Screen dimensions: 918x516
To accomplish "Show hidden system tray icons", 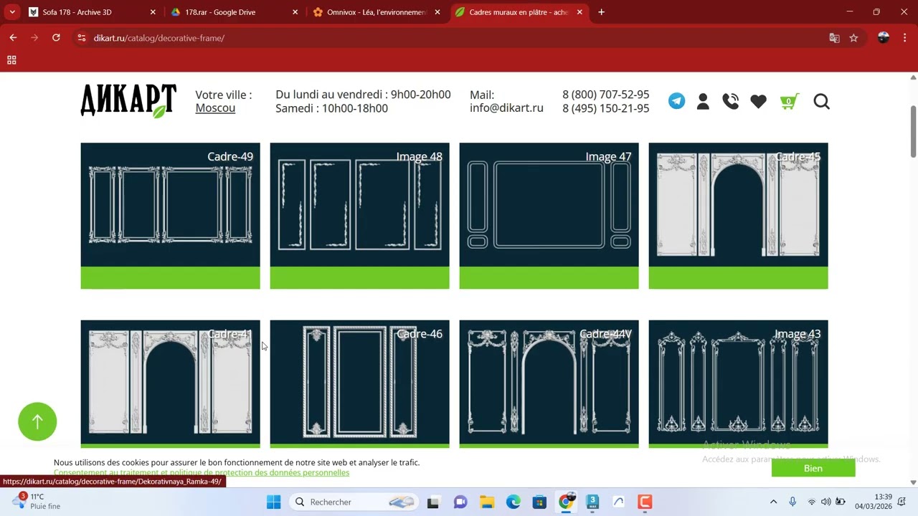I will pos(773,502).
